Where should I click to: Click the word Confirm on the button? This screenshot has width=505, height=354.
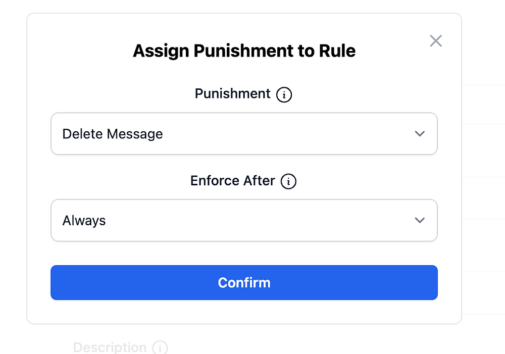[244, 282]
